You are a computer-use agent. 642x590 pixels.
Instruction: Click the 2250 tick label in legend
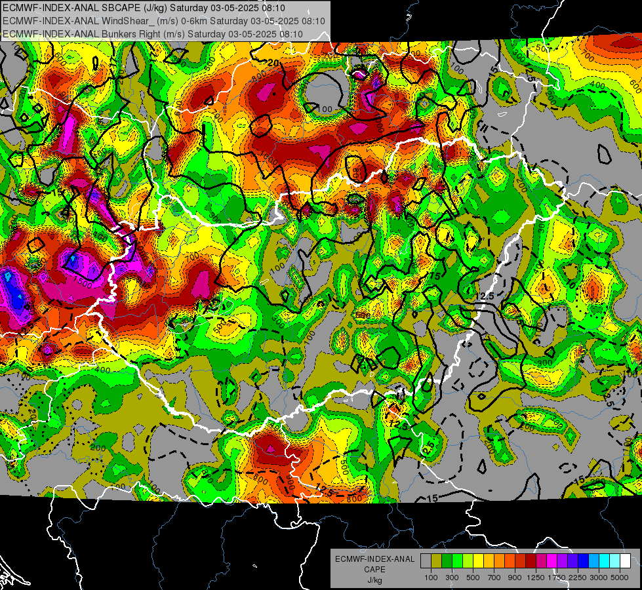pos(577,578)
